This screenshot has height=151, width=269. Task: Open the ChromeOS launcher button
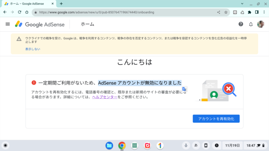coord(6,145)
